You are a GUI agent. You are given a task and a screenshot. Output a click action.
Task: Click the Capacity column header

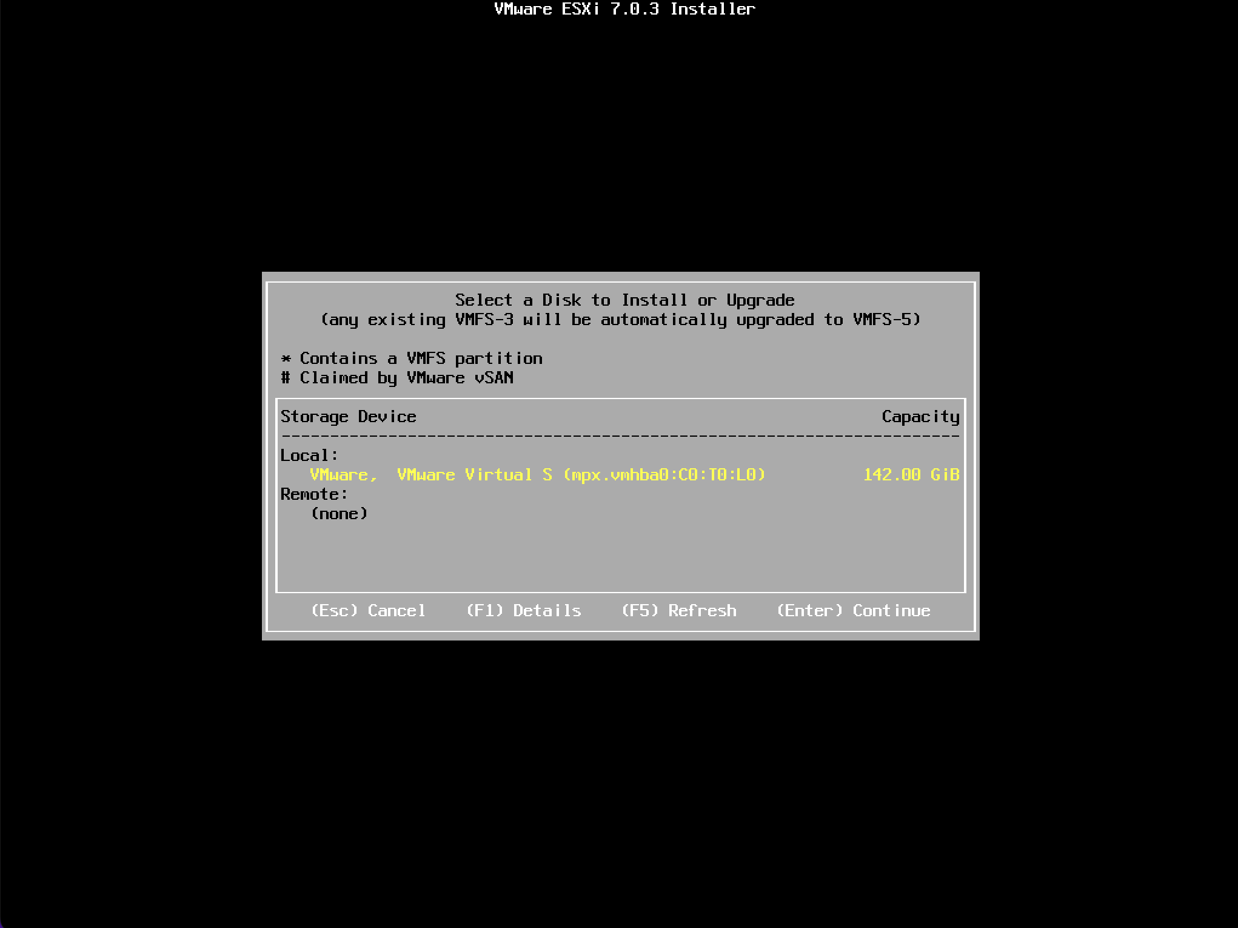pyautogui.click(x=920, y=417)
